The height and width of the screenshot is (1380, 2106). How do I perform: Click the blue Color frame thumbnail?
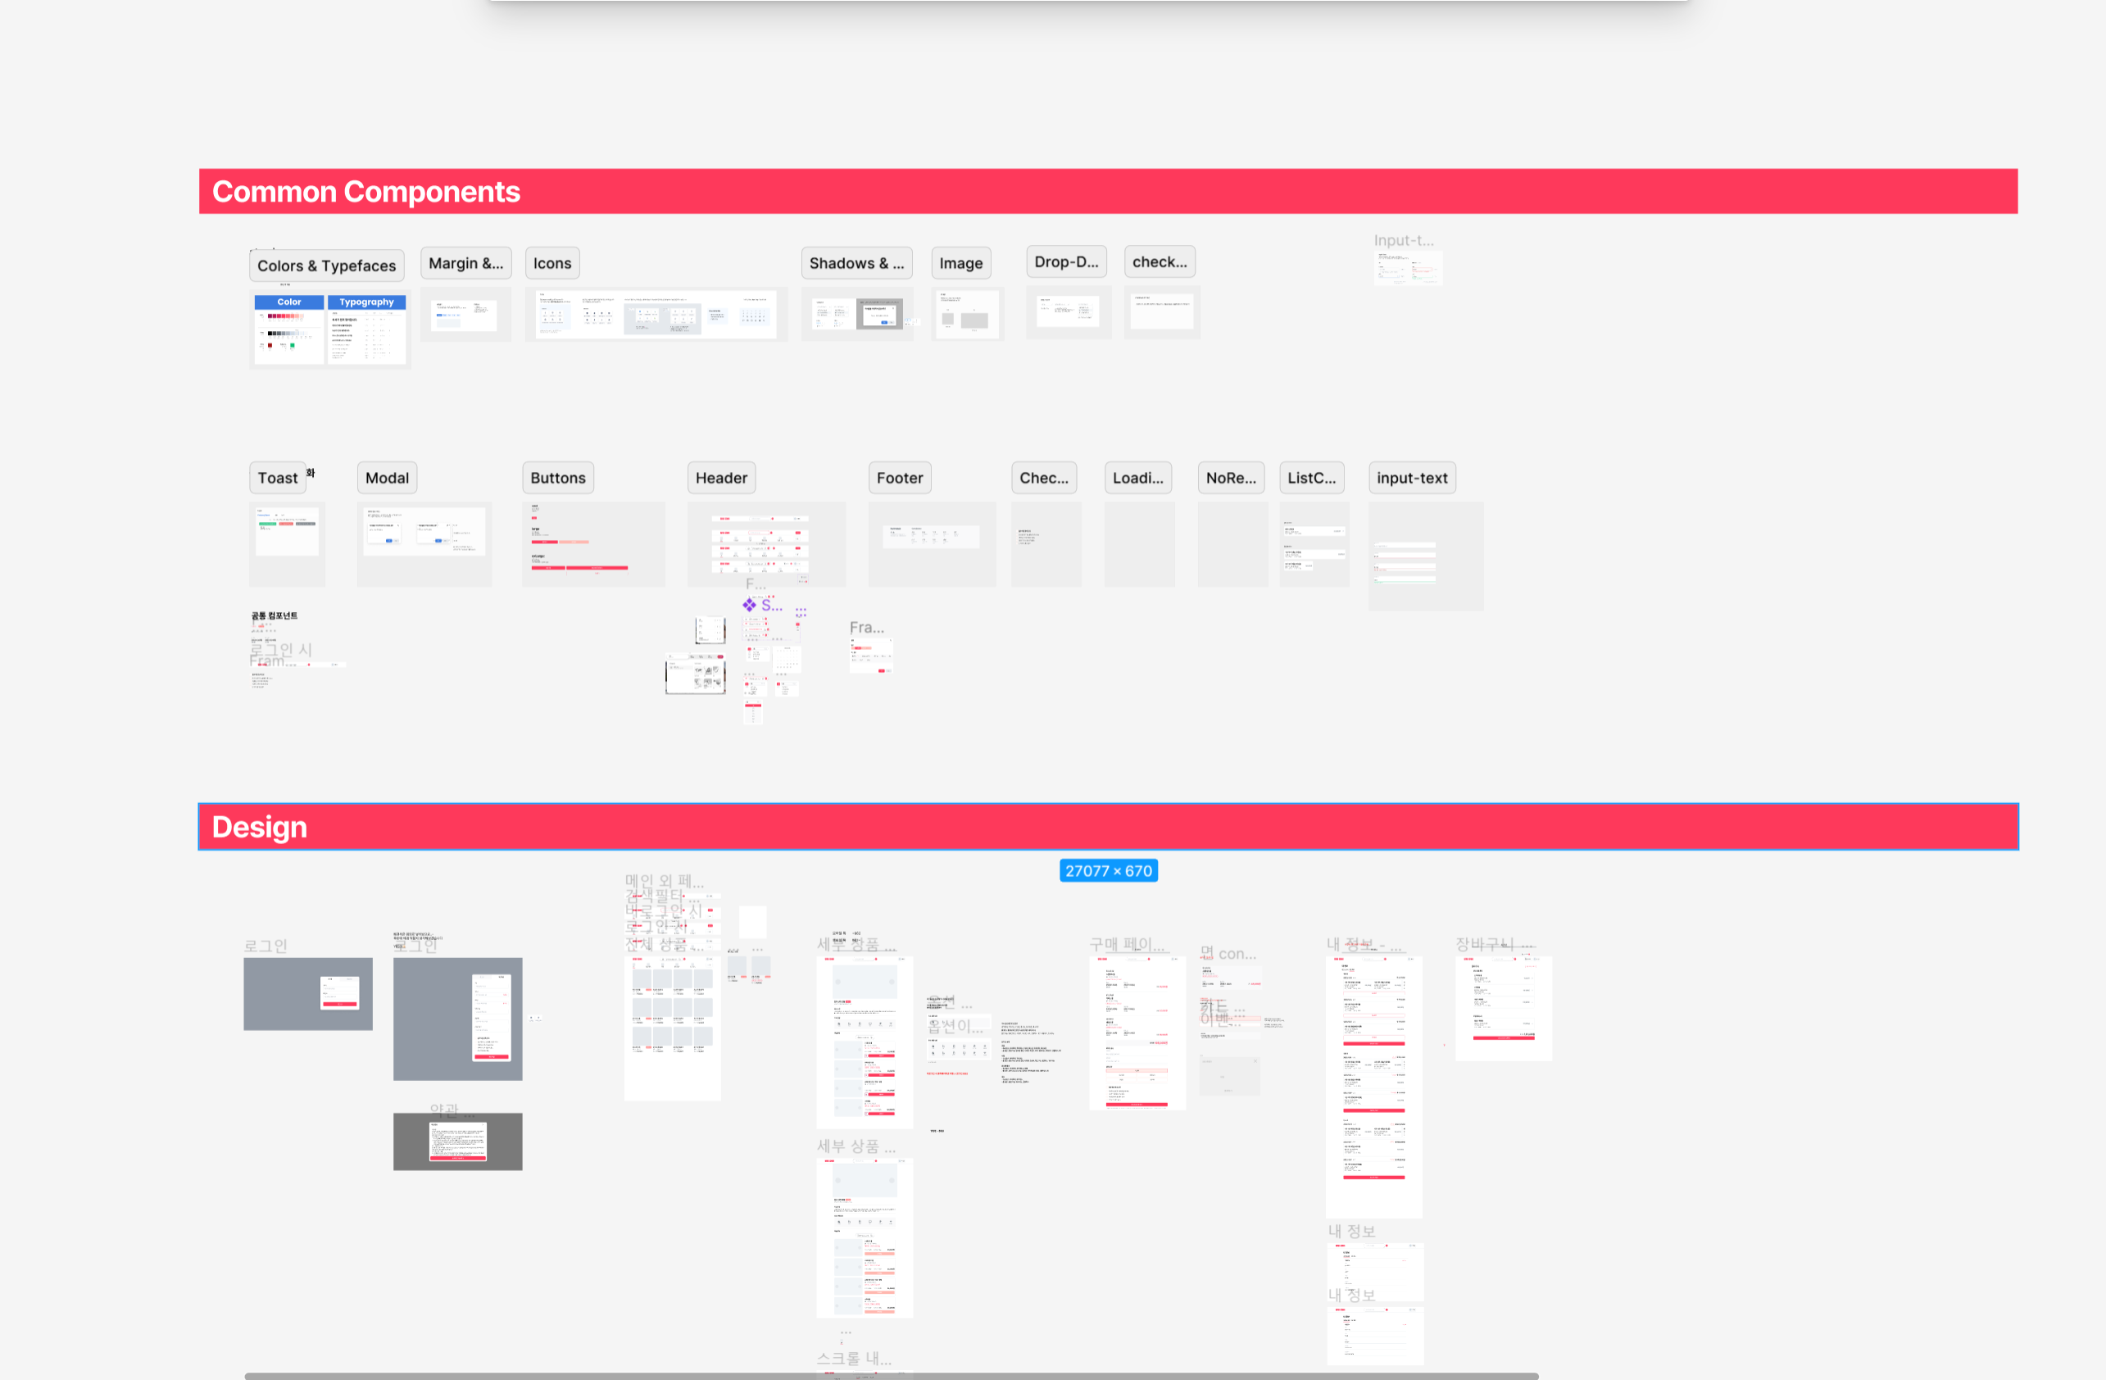pyautogui.click(x=288, y=329)
